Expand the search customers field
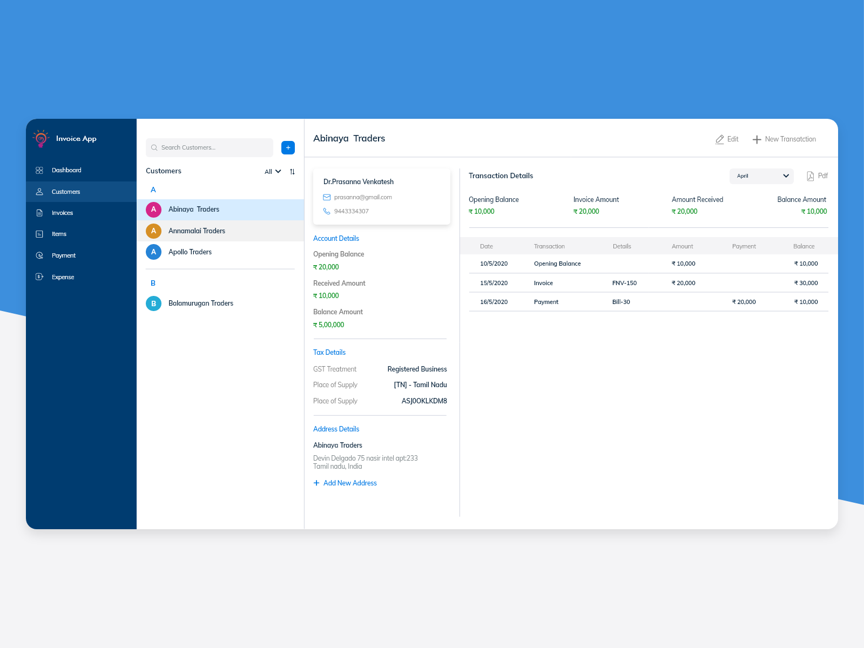 (x=209, y=147)
